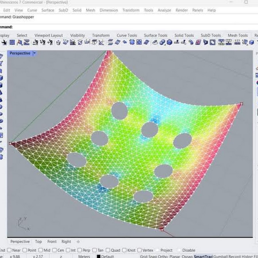The height and width of the screenshot is (258, 258).
Task: Open the Perspective viewport dropdown arrow
Action: pyautogui.click(x=35, y=53)
